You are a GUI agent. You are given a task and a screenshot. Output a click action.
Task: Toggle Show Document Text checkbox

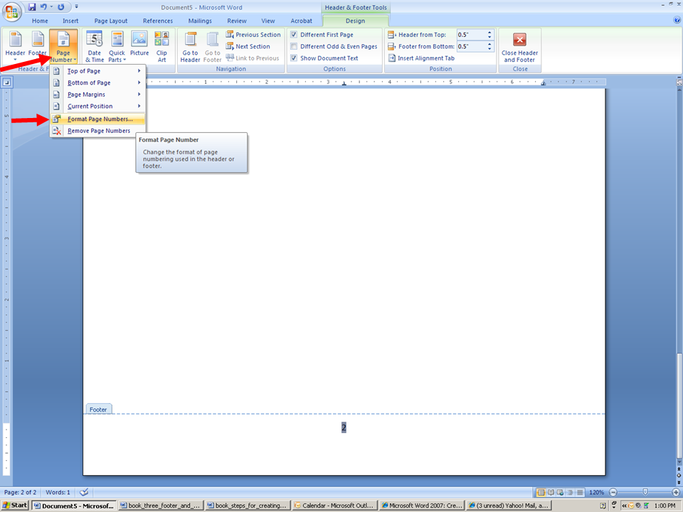point(294,58)
